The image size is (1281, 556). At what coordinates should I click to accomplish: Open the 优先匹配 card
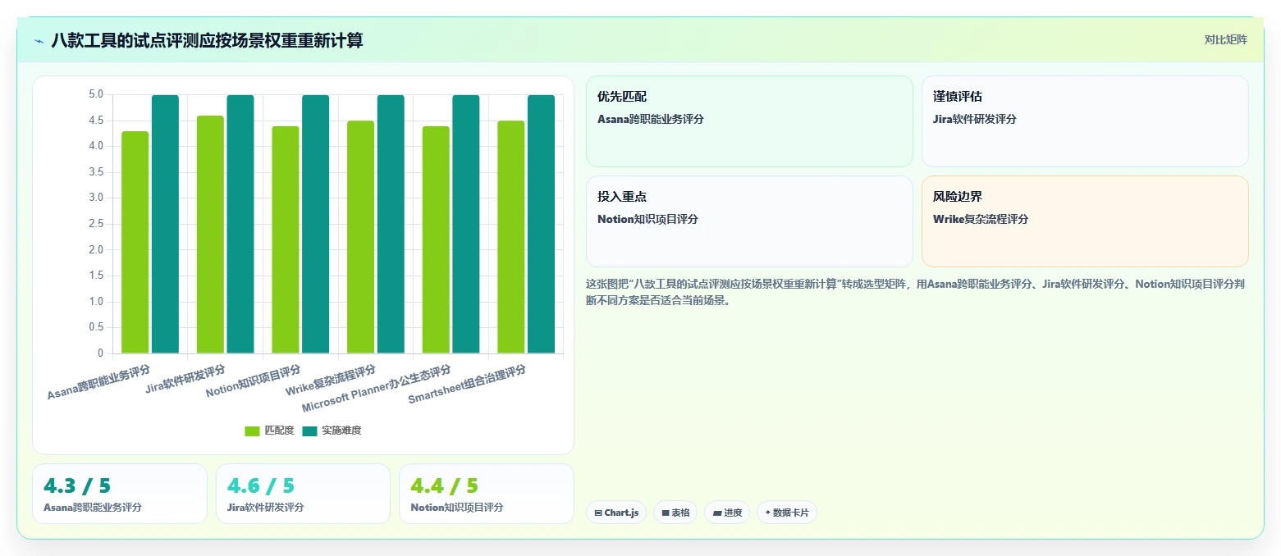point(749,121)
